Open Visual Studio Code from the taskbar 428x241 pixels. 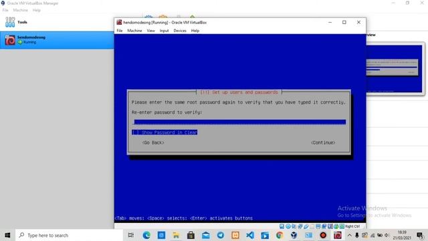(x=249, y=235)
